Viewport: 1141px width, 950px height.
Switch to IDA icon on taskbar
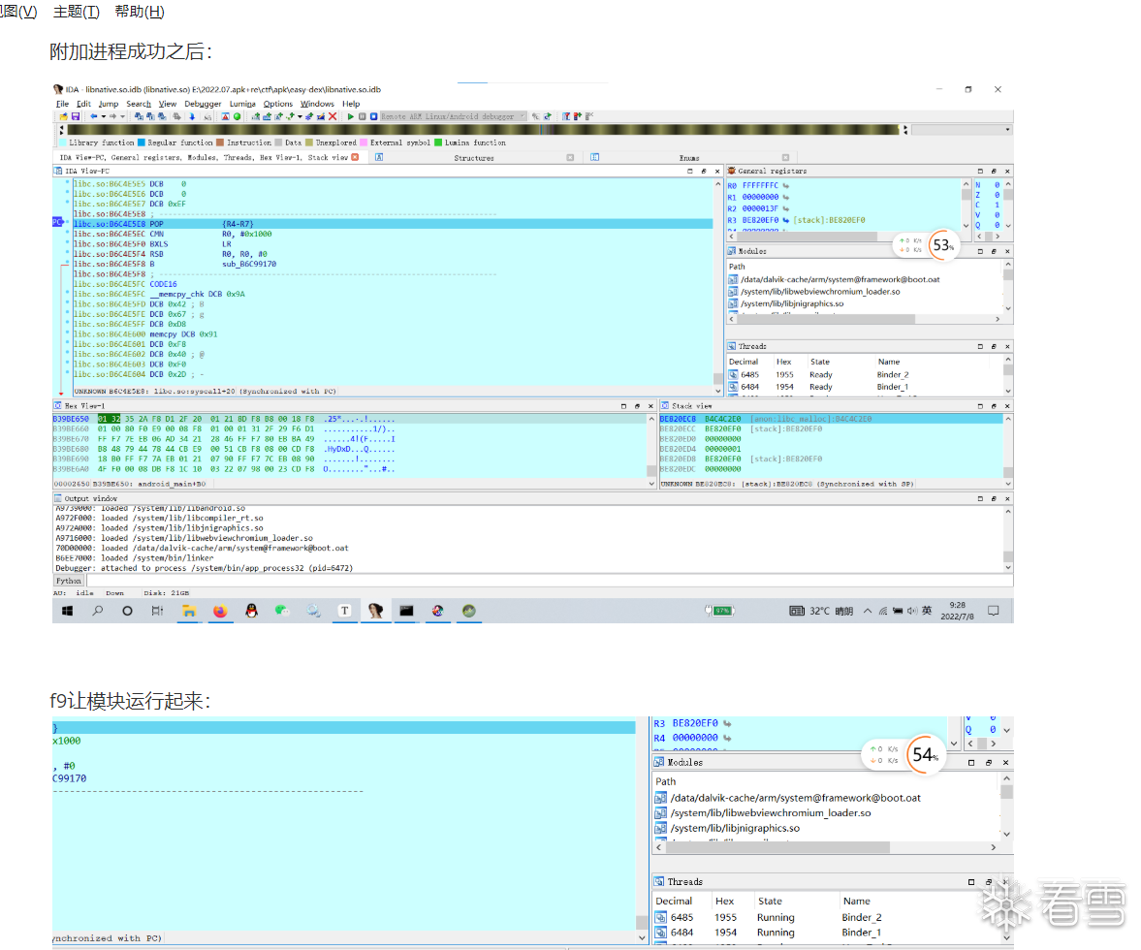(375, 611)
